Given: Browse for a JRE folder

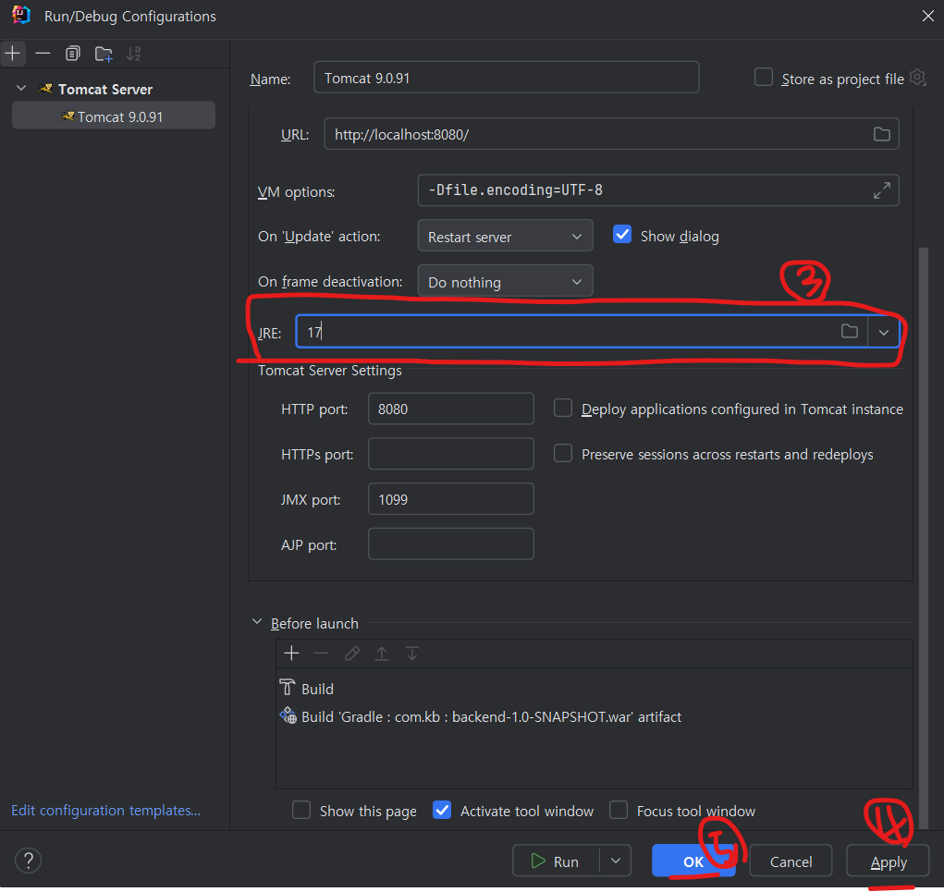Looking at the screenshot, I should (850, 331).
